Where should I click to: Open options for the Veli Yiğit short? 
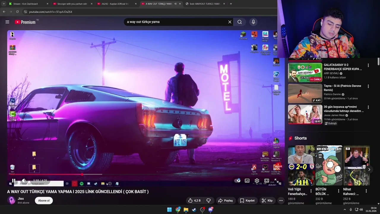pyautogui.click(x=311, y=191)
